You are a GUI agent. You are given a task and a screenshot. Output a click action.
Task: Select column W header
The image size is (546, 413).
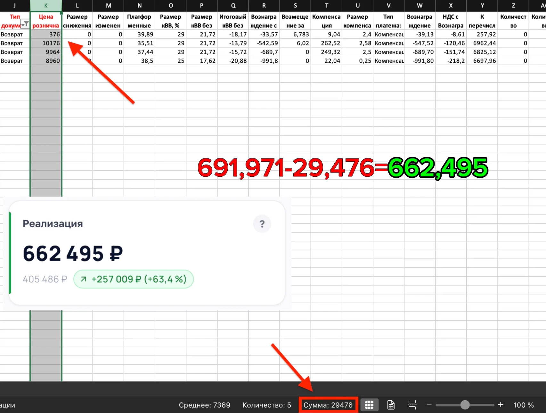click(x=420, y=5)
